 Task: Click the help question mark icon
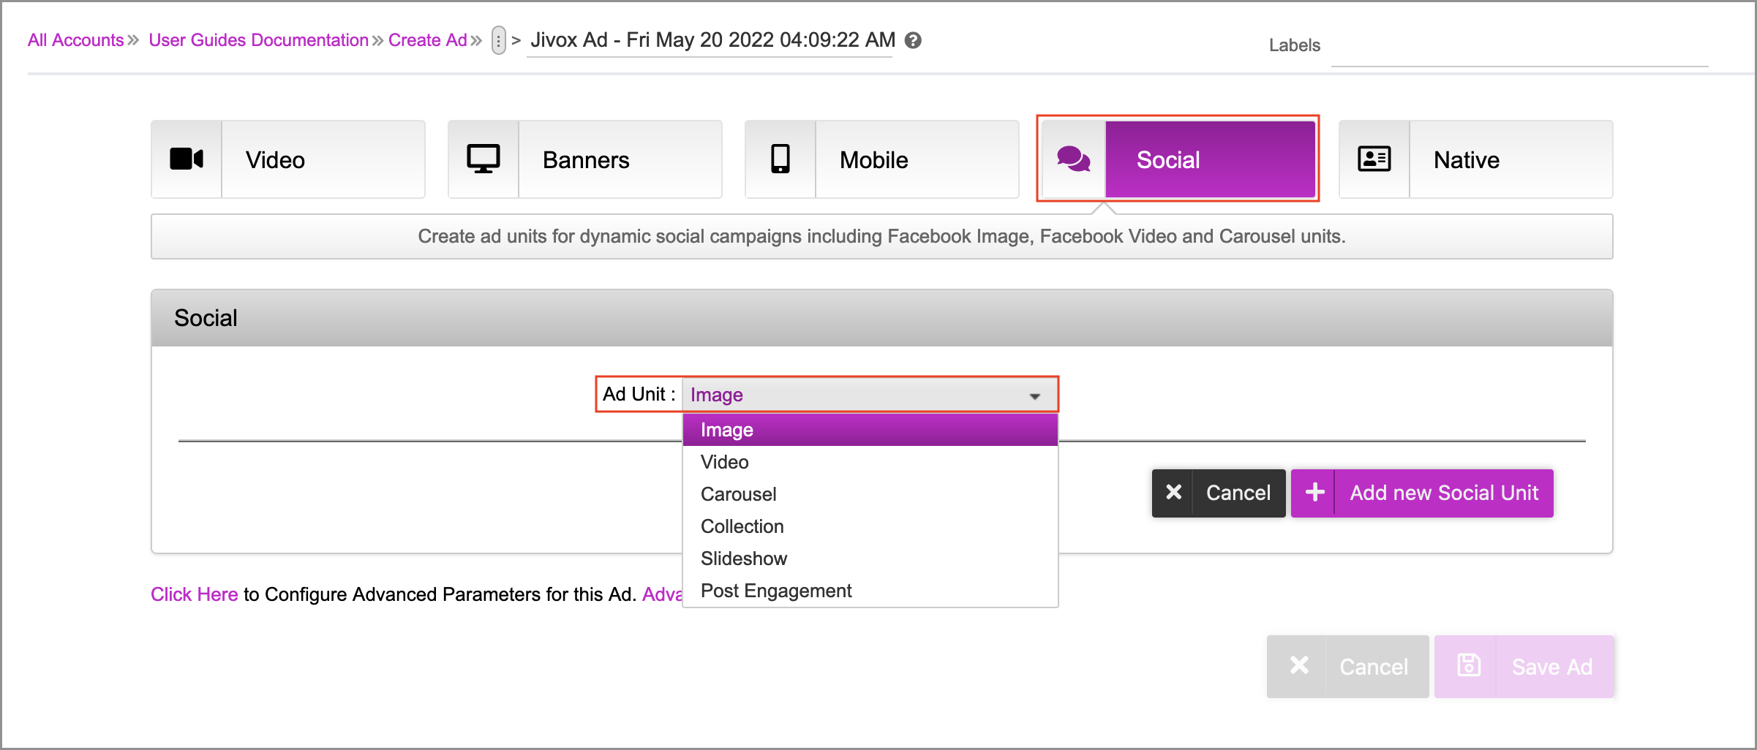[913, 41]
